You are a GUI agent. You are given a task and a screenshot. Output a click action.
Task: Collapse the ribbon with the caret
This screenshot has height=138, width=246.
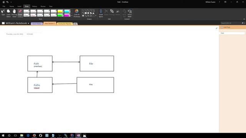tap(244, 19)
